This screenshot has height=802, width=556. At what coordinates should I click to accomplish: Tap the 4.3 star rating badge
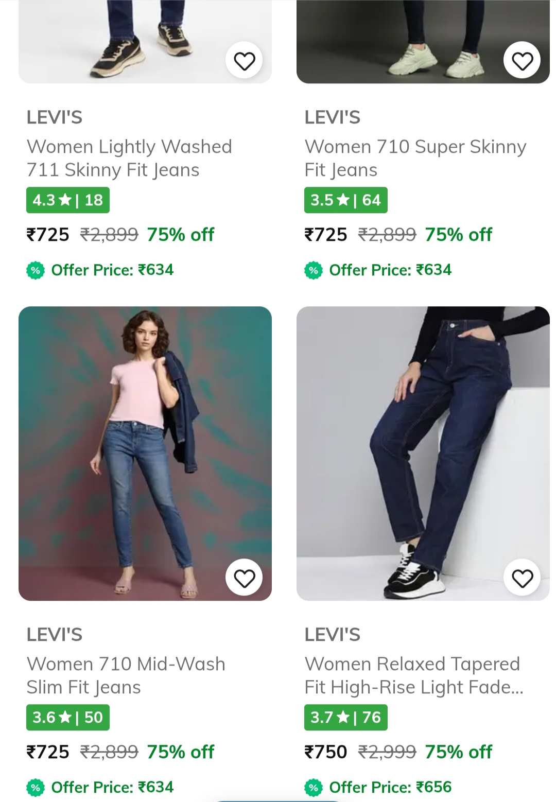click(x=68, y=200)
